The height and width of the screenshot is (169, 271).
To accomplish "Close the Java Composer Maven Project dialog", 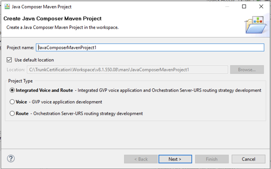I will point(261,7).
